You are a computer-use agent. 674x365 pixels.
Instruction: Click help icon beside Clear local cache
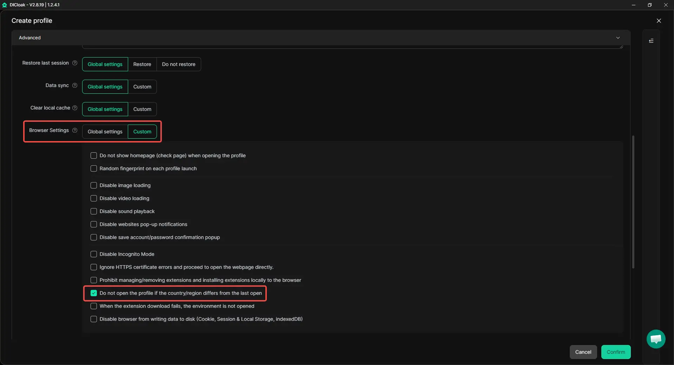(x=74, y=108)
